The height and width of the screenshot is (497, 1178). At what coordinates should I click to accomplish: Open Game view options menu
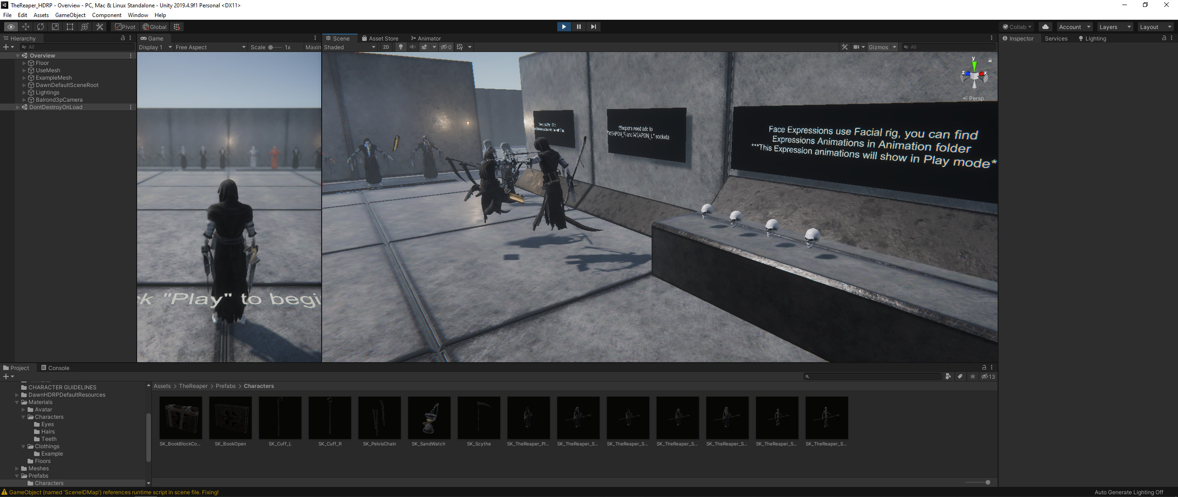click(x=315, y=38)
